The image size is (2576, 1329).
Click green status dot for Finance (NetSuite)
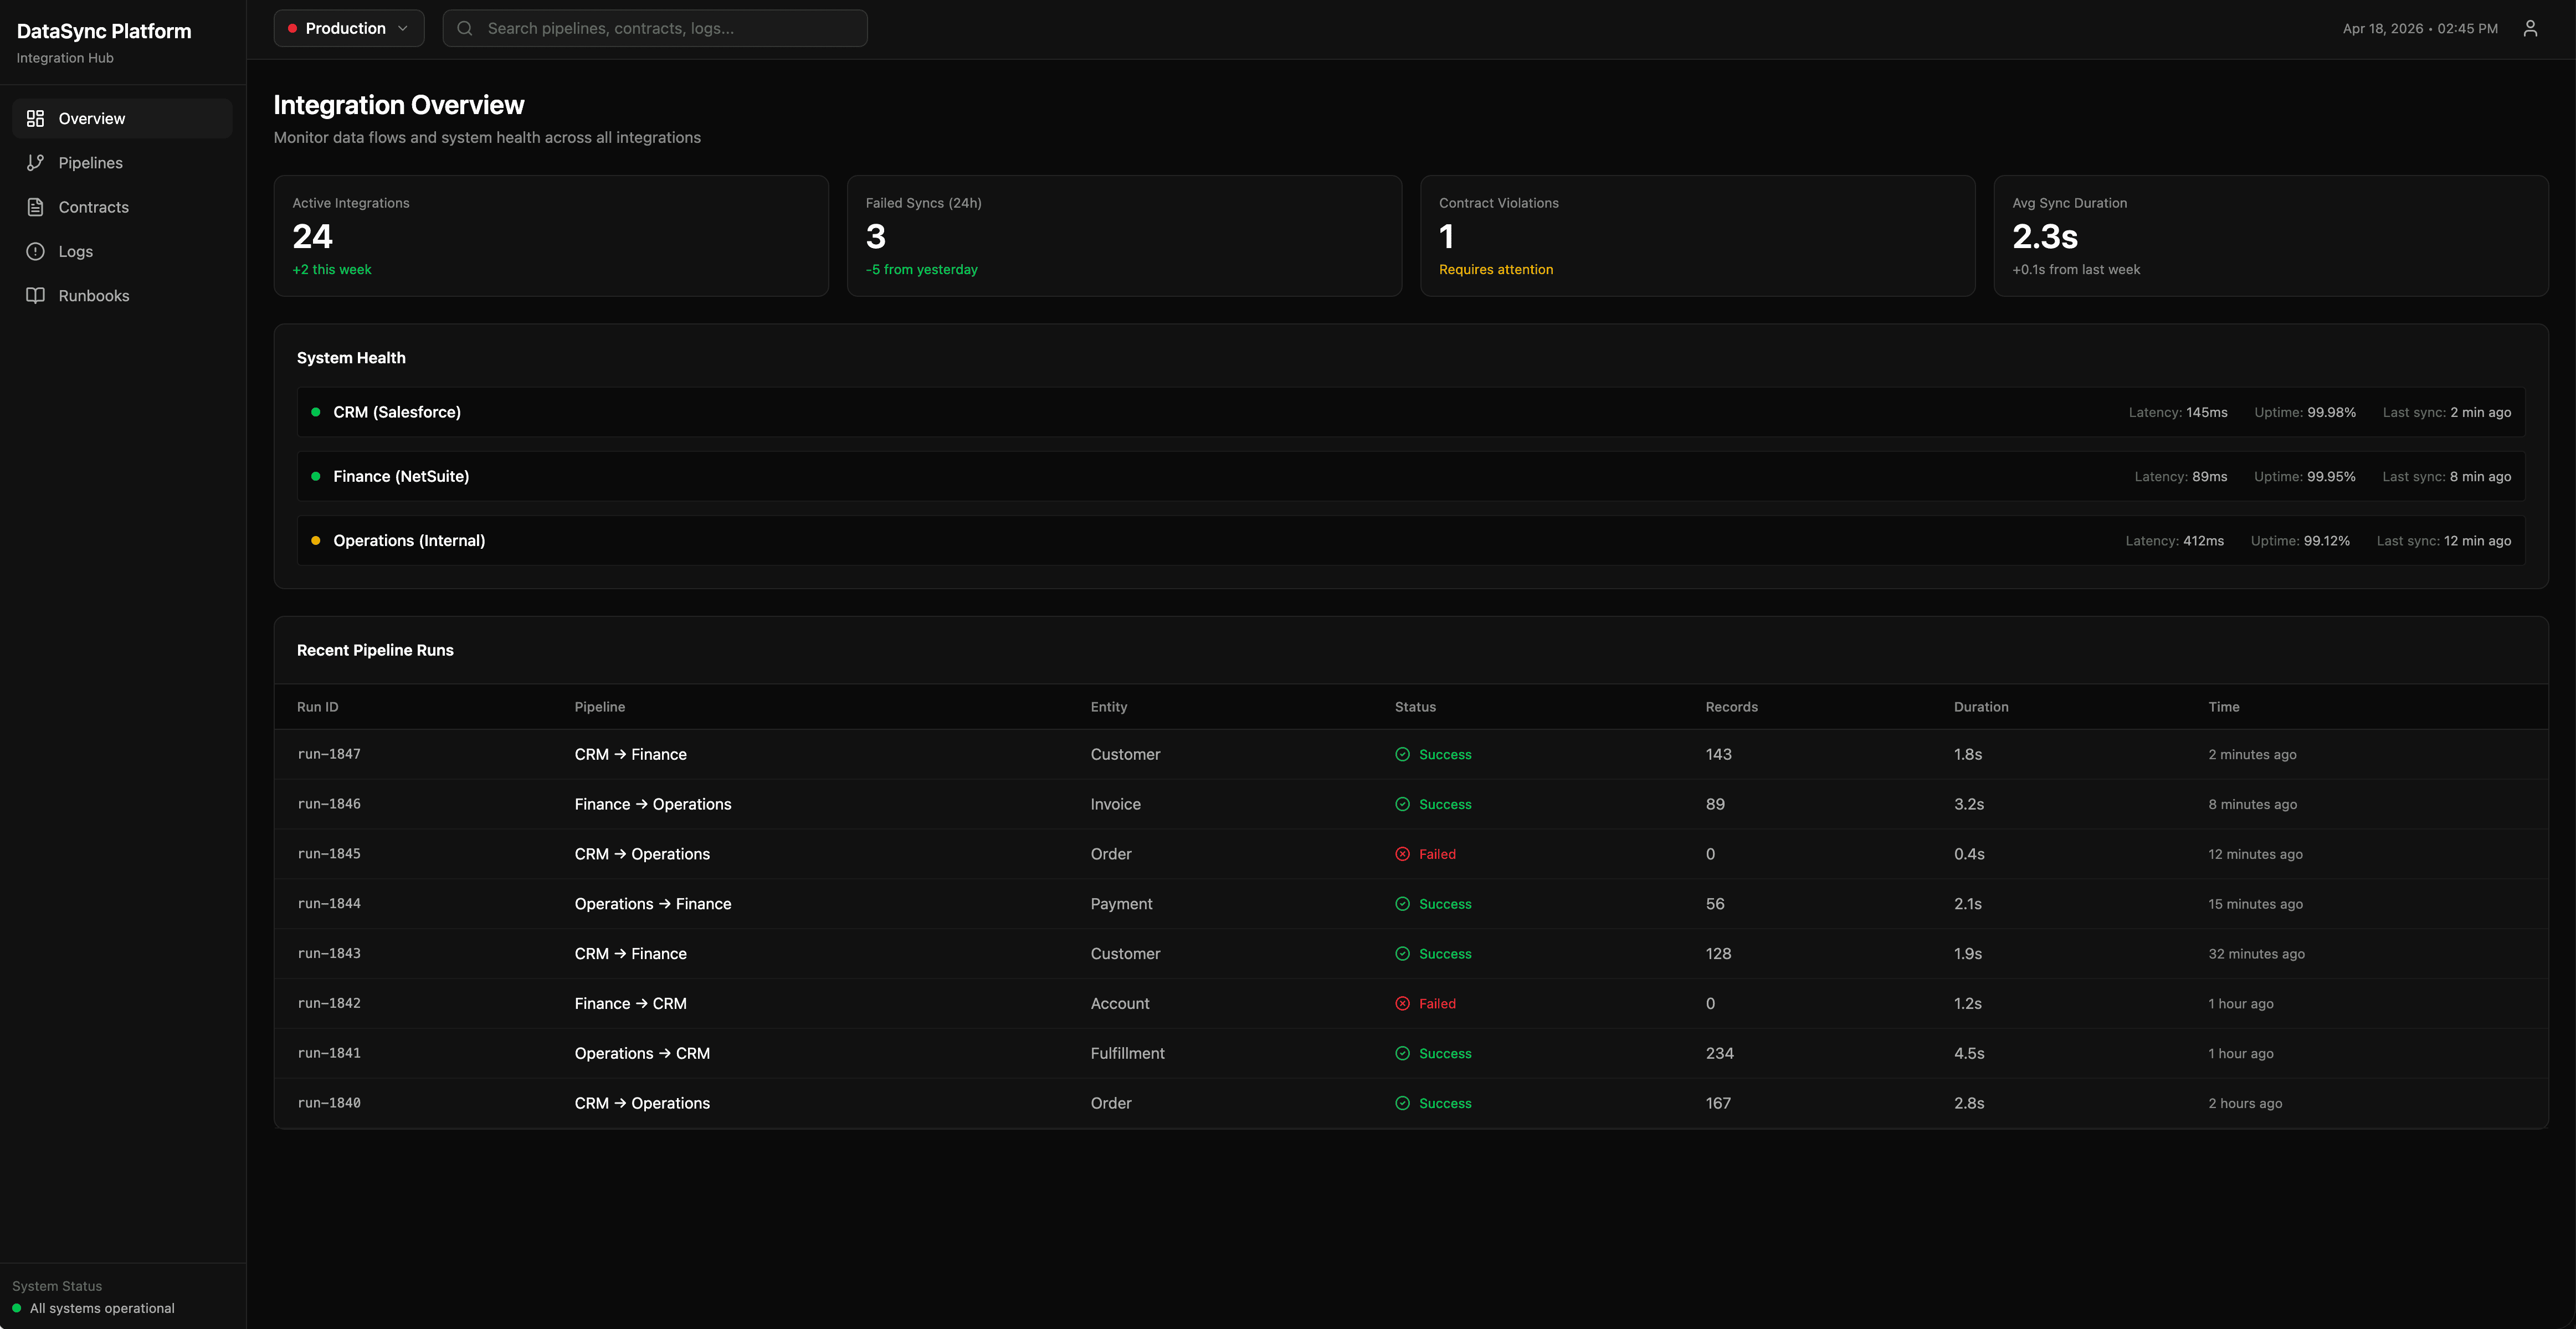(316, 477)
